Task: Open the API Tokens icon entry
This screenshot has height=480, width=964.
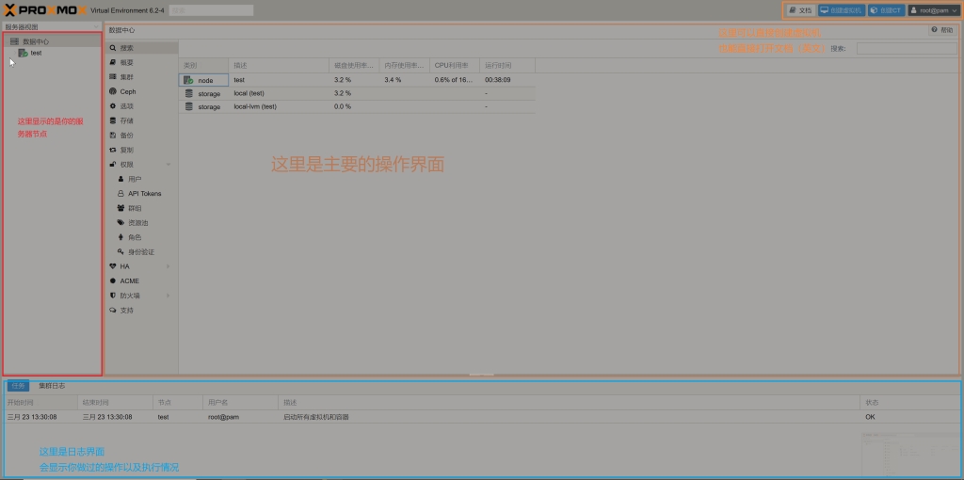Action: [120, 193]
